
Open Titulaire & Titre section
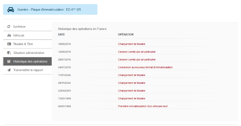[x=27, y=44]
